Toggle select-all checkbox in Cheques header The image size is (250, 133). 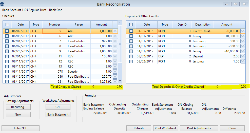7,25
